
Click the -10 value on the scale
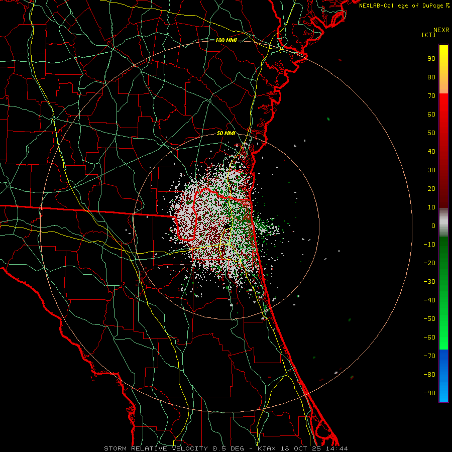[x=429, y=245]
